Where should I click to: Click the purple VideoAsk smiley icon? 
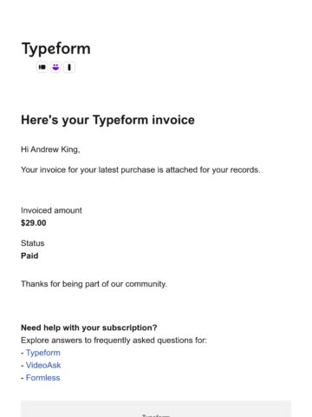55,67
